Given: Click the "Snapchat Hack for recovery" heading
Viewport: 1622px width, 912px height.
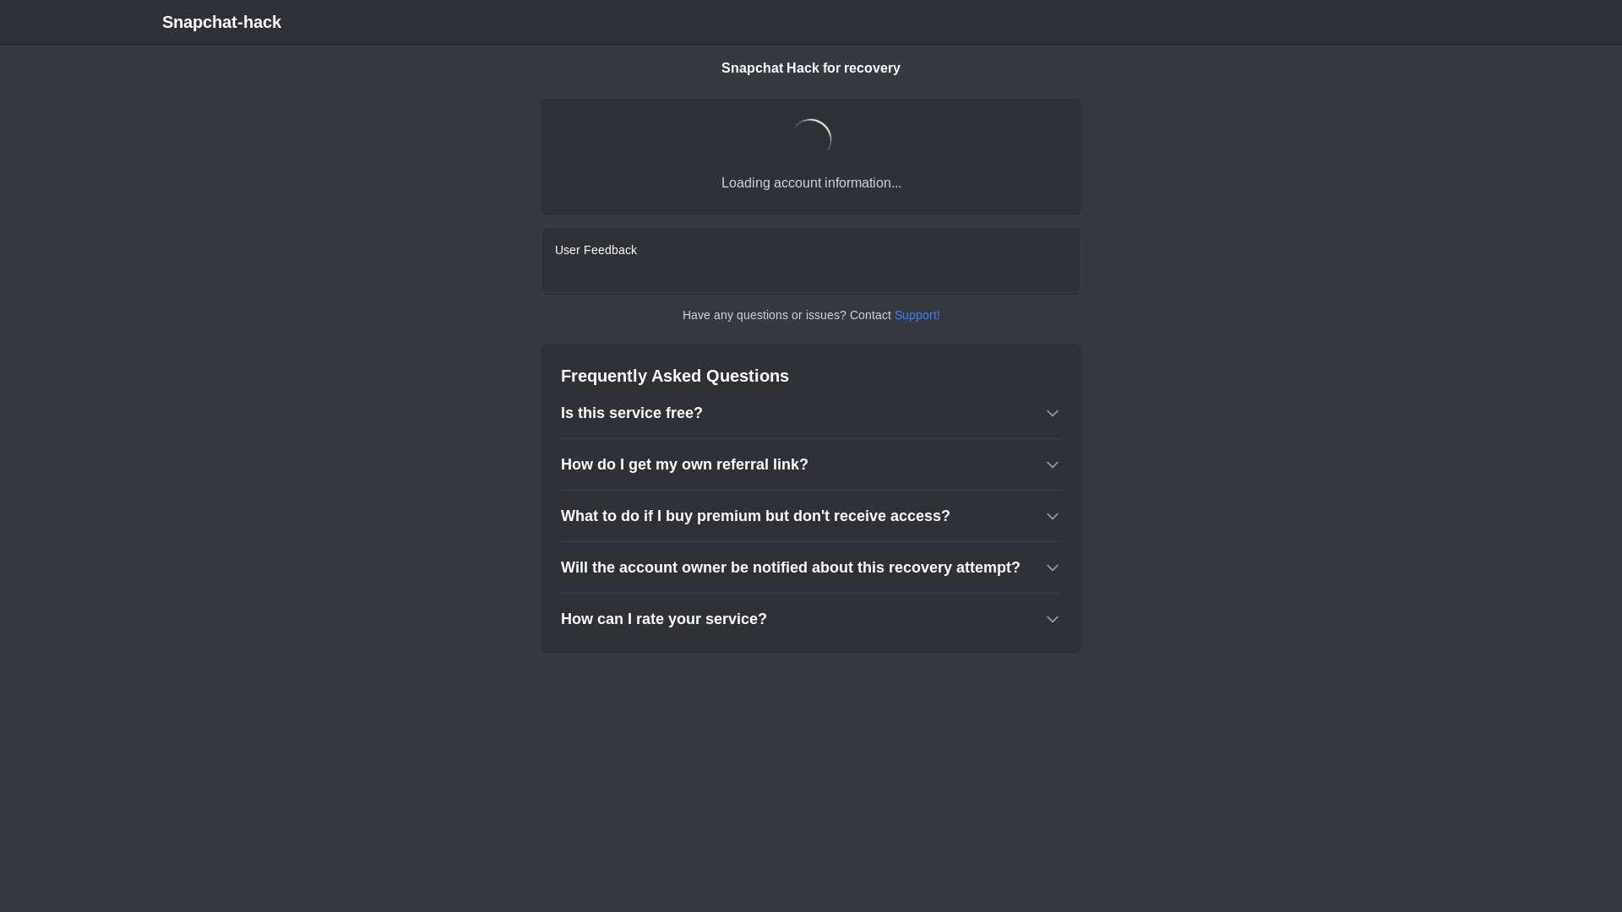Looking at the screenshot, I should [811, 68].
